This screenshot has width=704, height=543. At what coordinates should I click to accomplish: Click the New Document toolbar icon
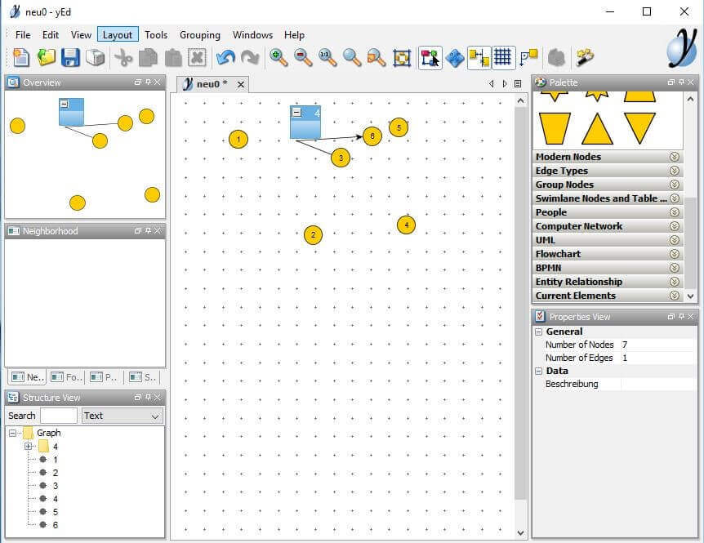tap(21, 58)
